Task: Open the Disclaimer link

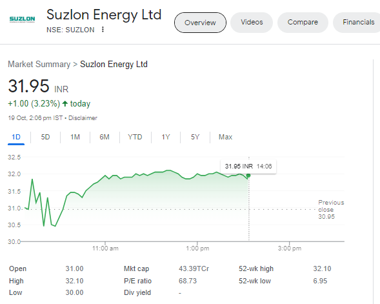Action: (83, 118)
